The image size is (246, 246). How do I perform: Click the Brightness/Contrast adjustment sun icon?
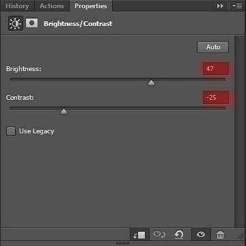pyautogui.click(x=16, y=23)
